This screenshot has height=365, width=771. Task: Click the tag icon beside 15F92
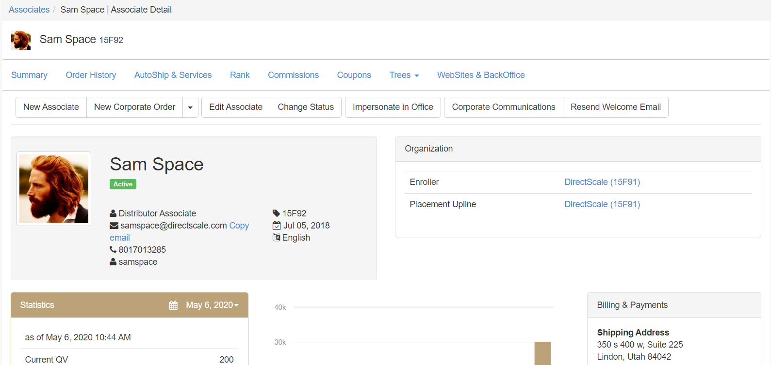[x=276, y=213]
